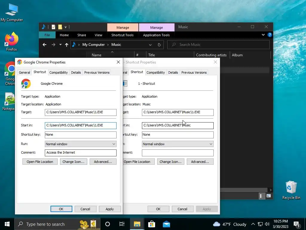Click Change Icon in Chrome Properties
This screenshot has height=230, width=306.
click(x=74, y=162)
